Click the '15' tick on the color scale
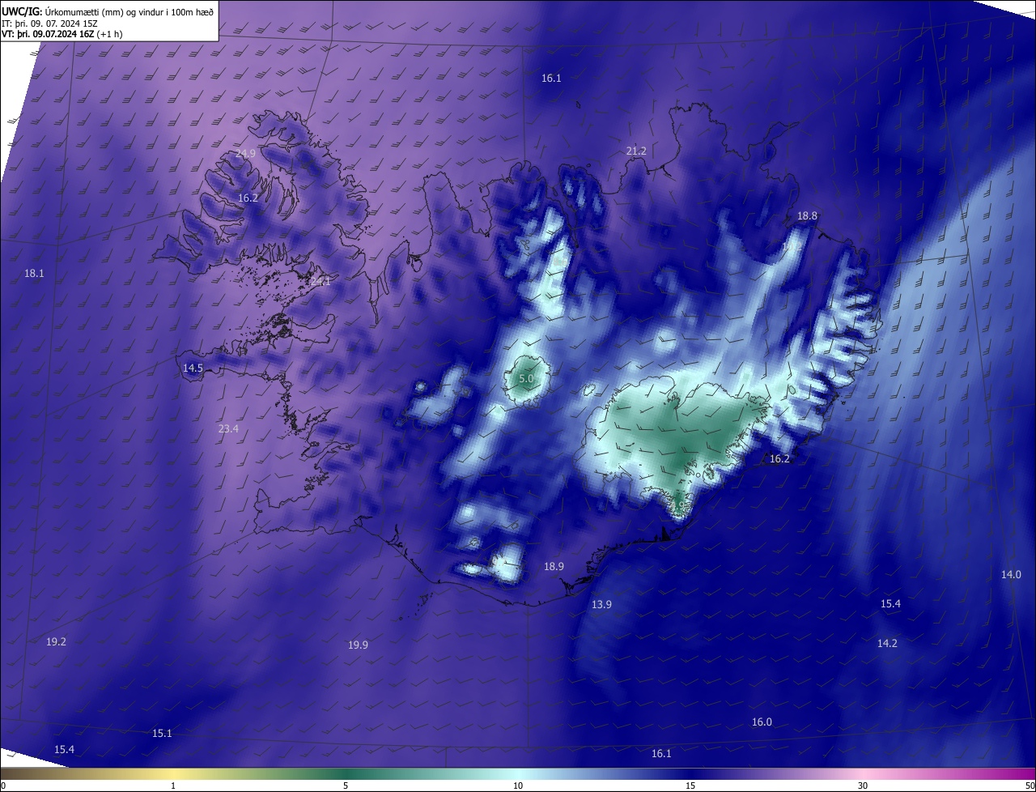The width and height of the screenshot is (1036, 792). pos(690,786)
